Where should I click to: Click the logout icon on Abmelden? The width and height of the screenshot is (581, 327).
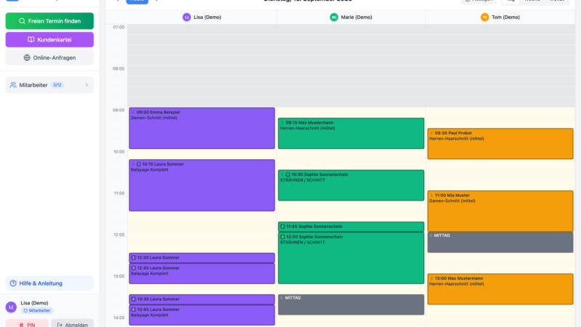point(60,325)
